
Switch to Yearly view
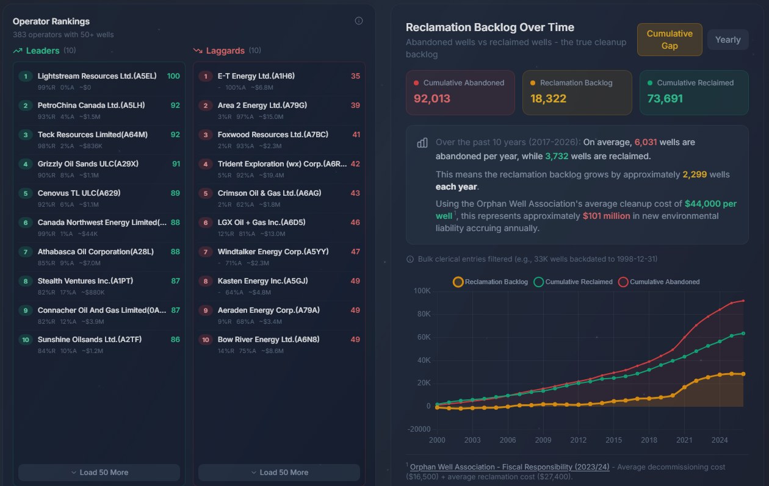(727, 40)
